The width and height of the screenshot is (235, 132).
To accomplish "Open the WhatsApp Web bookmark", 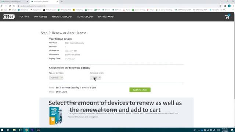I will 64,10.
